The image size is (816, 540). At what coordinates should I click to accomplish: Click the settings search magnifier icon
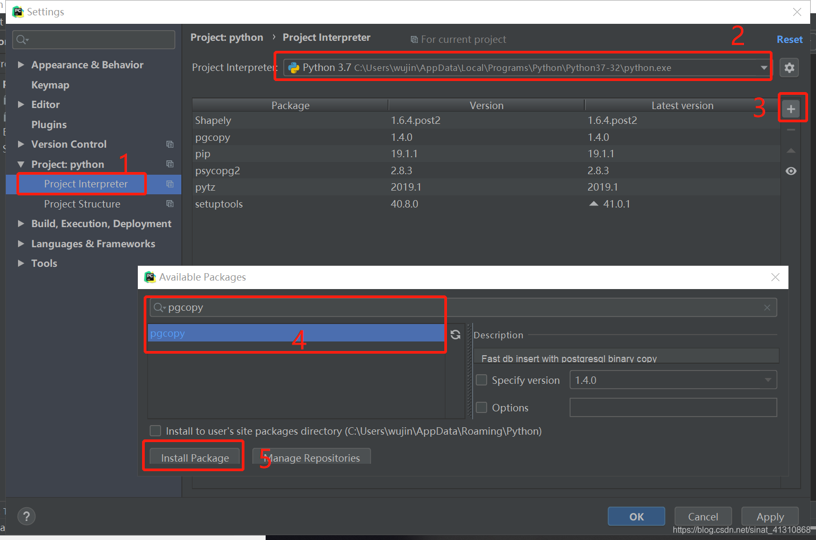(x=22, y=40)
